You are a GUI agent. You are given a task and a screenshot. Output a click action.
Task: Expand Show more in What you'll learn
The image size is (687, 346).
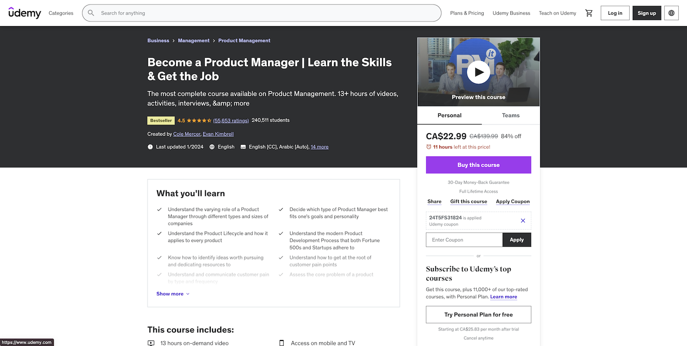click(x=173, y=294)
